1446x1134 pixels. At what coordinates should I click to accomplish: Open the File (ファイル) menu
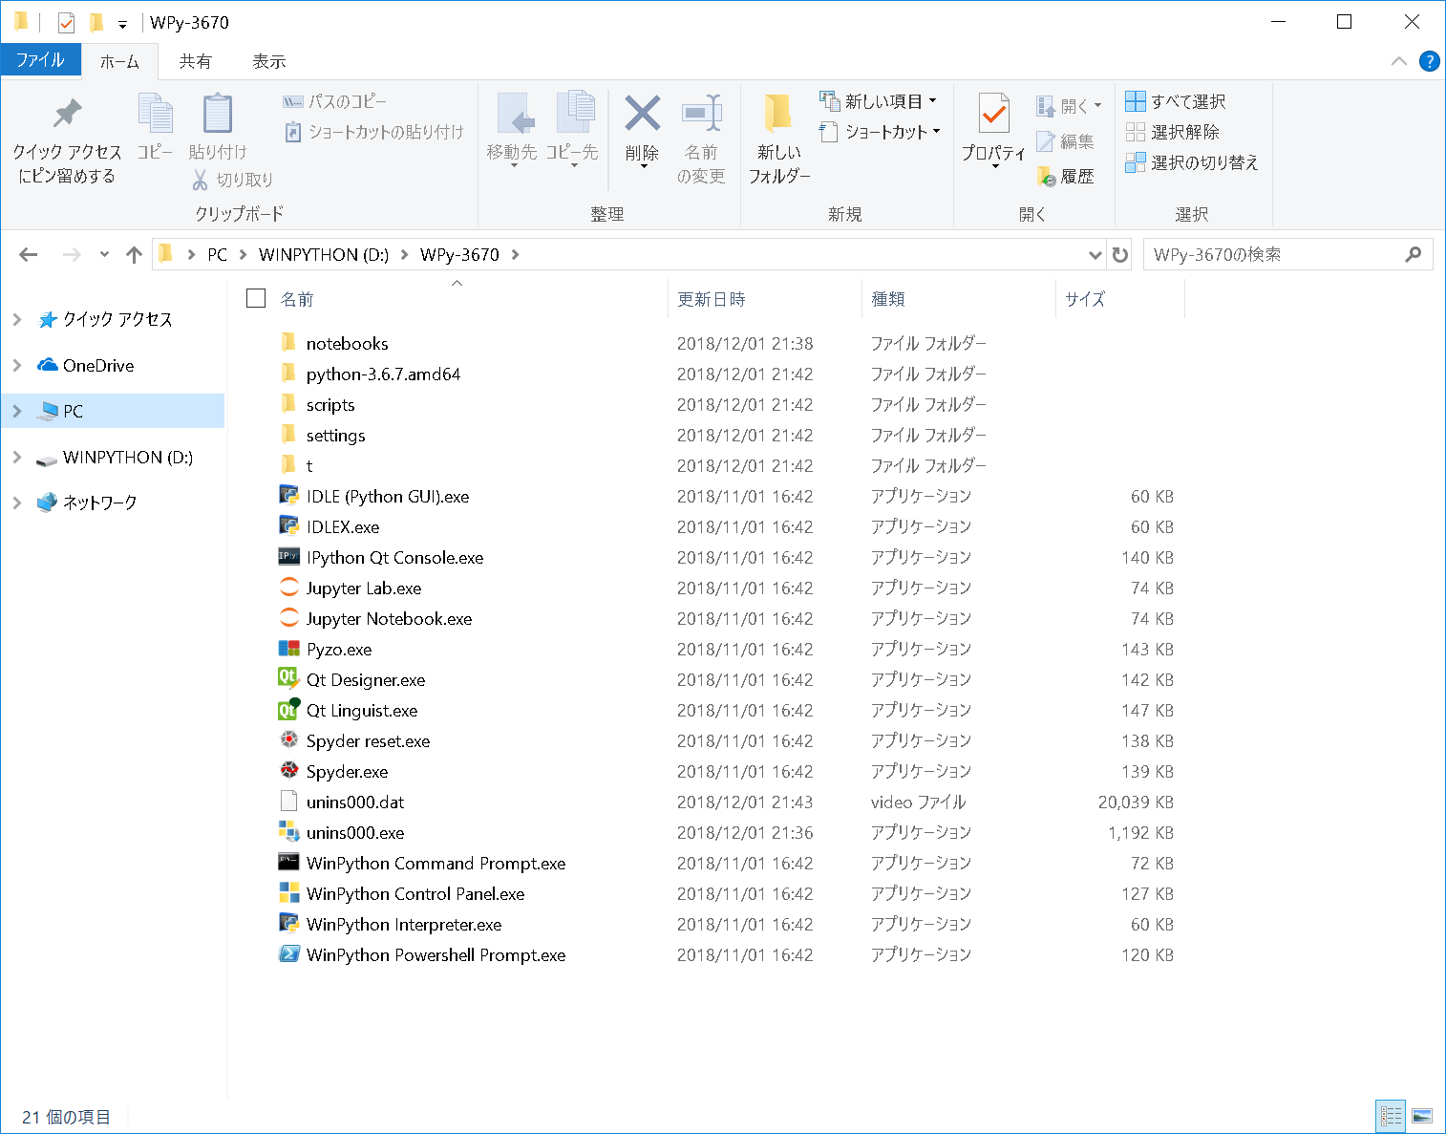(40, 60)
